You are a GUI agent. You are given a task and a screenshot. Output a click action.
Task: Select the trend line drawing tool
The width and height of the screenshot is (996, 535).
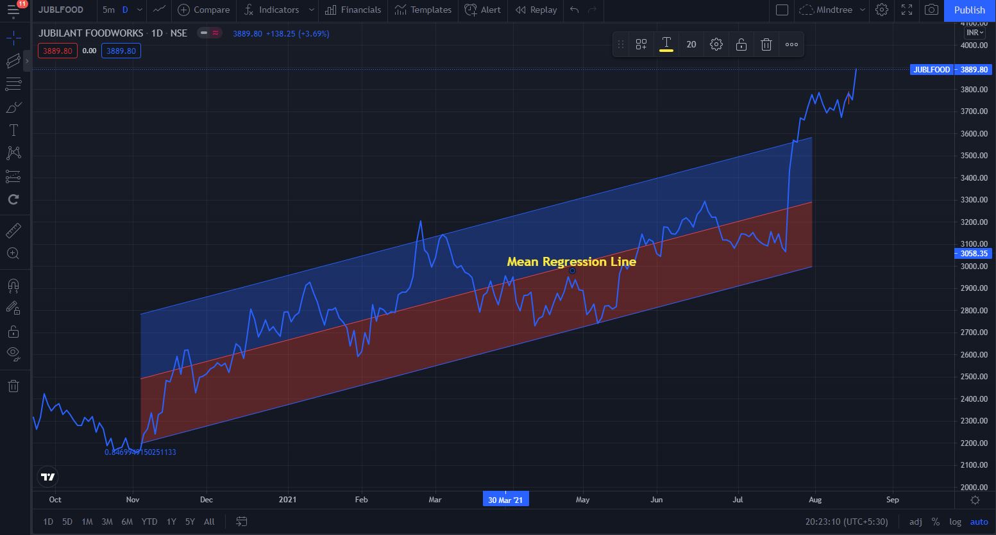point(13,61)
